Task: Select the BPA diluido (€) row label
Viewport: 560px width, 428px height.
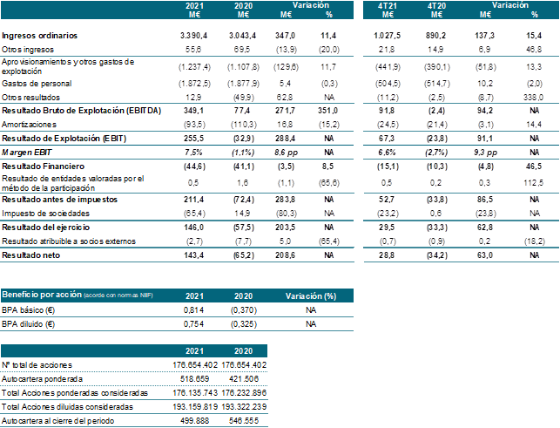Action: pos(29,323)
